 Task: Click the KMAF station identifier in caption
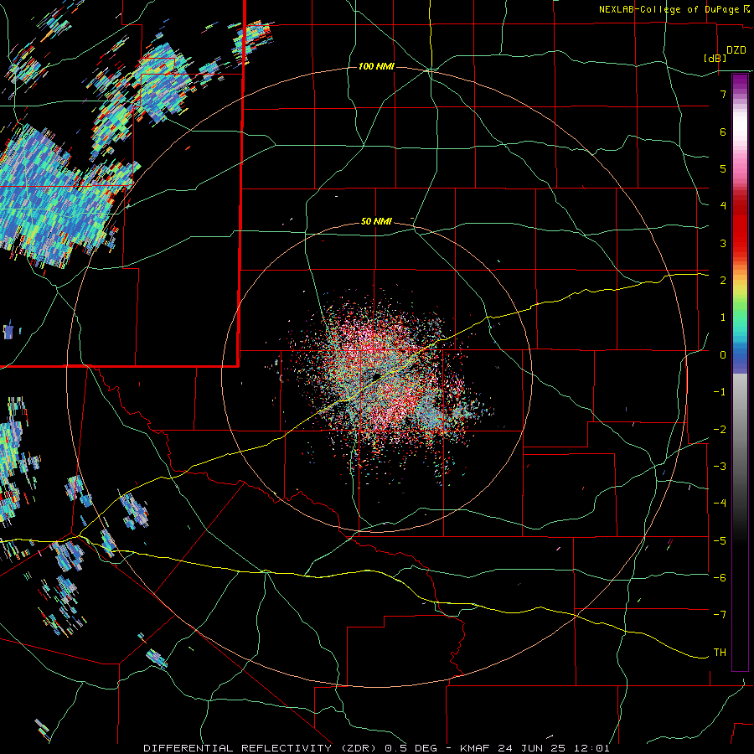pos(475,748)
